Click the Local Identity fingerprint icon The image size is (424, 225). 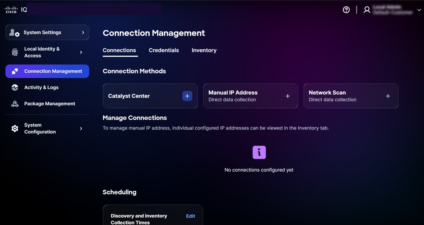[15, 52]
